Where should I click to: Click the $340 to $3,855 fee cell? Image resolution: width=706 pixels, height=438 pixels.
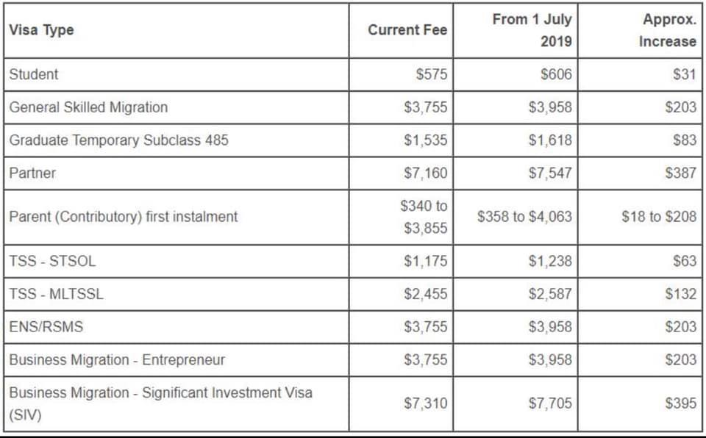(x=424, y=217)
